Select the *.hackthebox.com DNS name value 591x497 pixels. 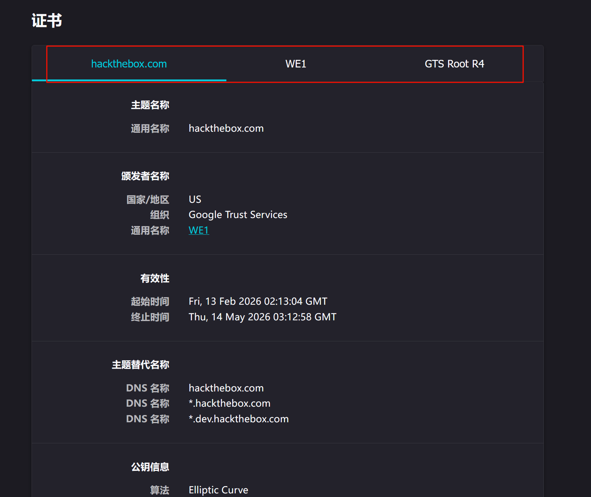[x=229, y=403]
